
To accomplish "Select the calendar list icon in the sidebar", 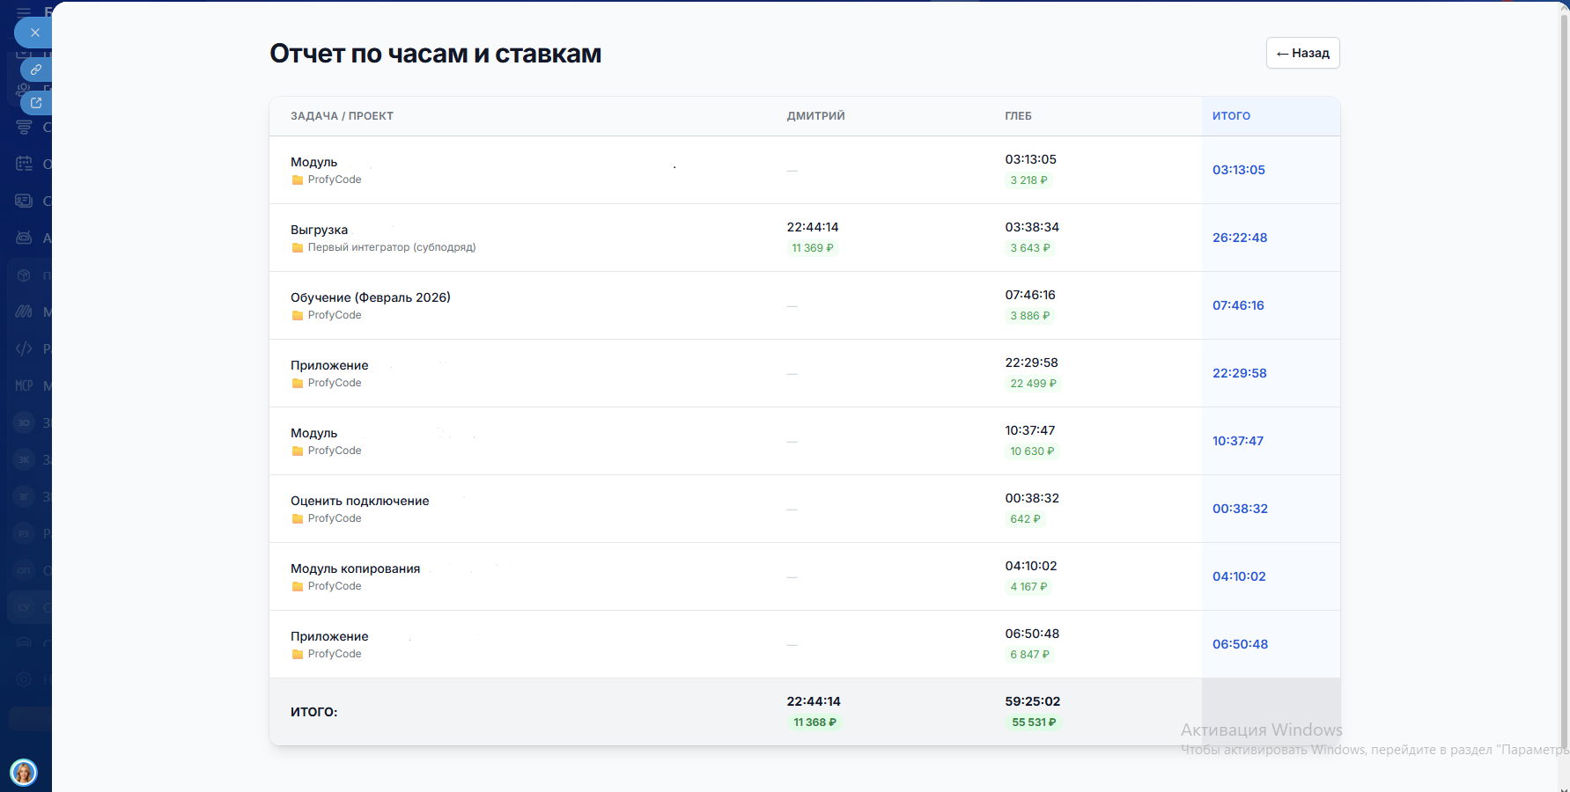I will click(x=24, y=164).
